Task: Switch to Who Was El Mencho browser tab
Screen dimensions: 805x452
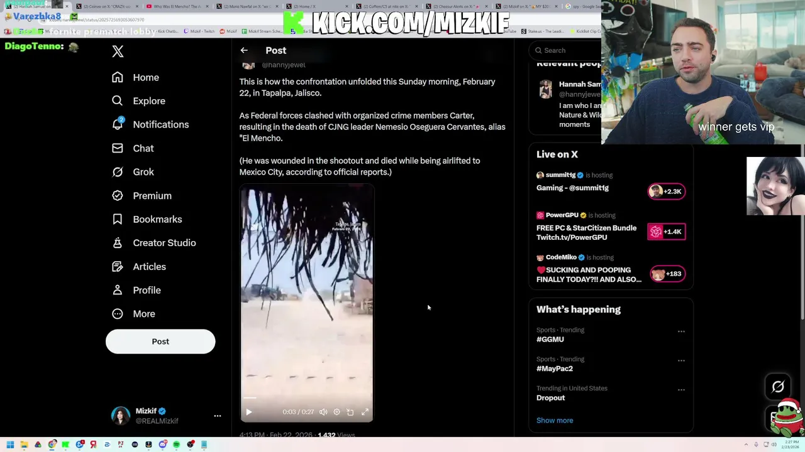Action: [177, 6]
